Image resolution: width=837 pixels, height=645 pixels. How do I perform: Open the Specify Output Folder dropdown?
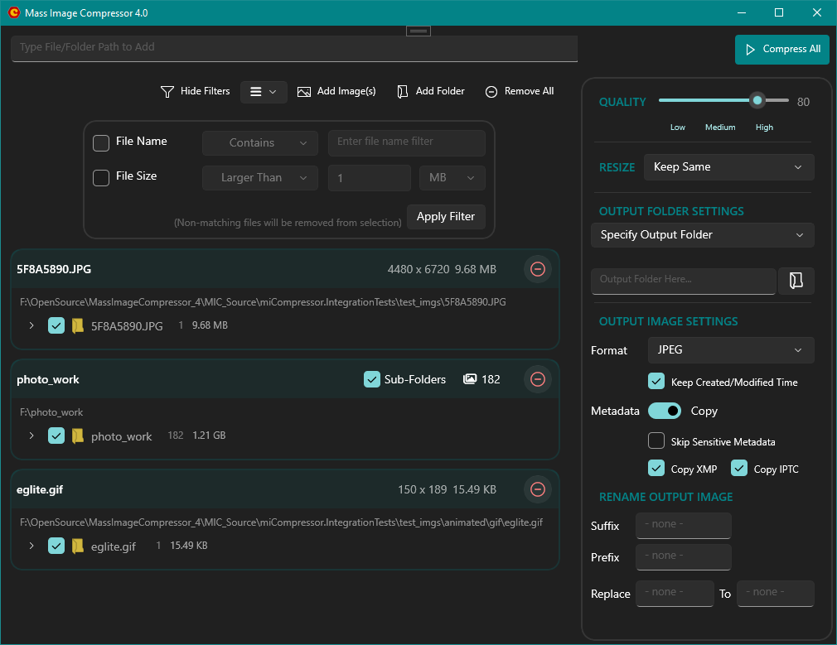pyautogui.click(x=703, y=235)
